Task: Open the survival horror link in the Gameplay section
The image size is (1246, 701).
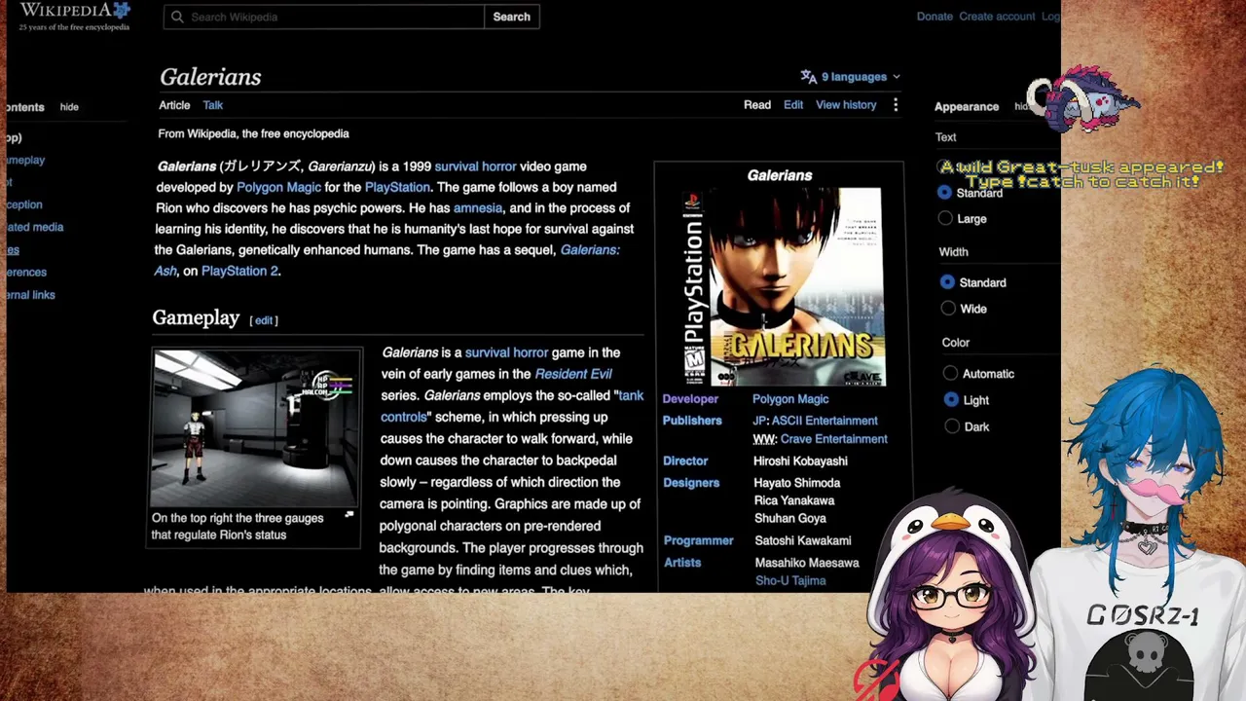Action: pyautogui.click(x=506, y=352)
